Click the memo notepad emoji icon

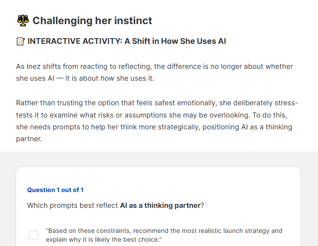click(21, 41)
